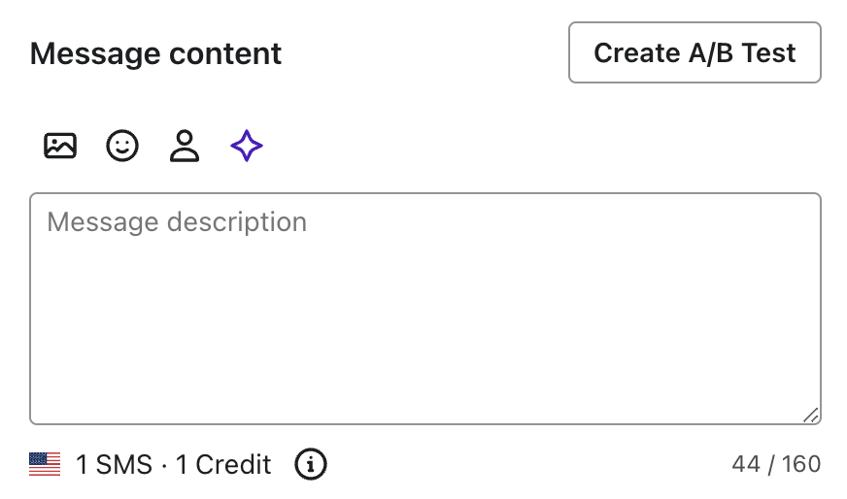Select the smiley face toolbar icon
The width and height of the screenshot is (847, 499).
click(122, 147)
